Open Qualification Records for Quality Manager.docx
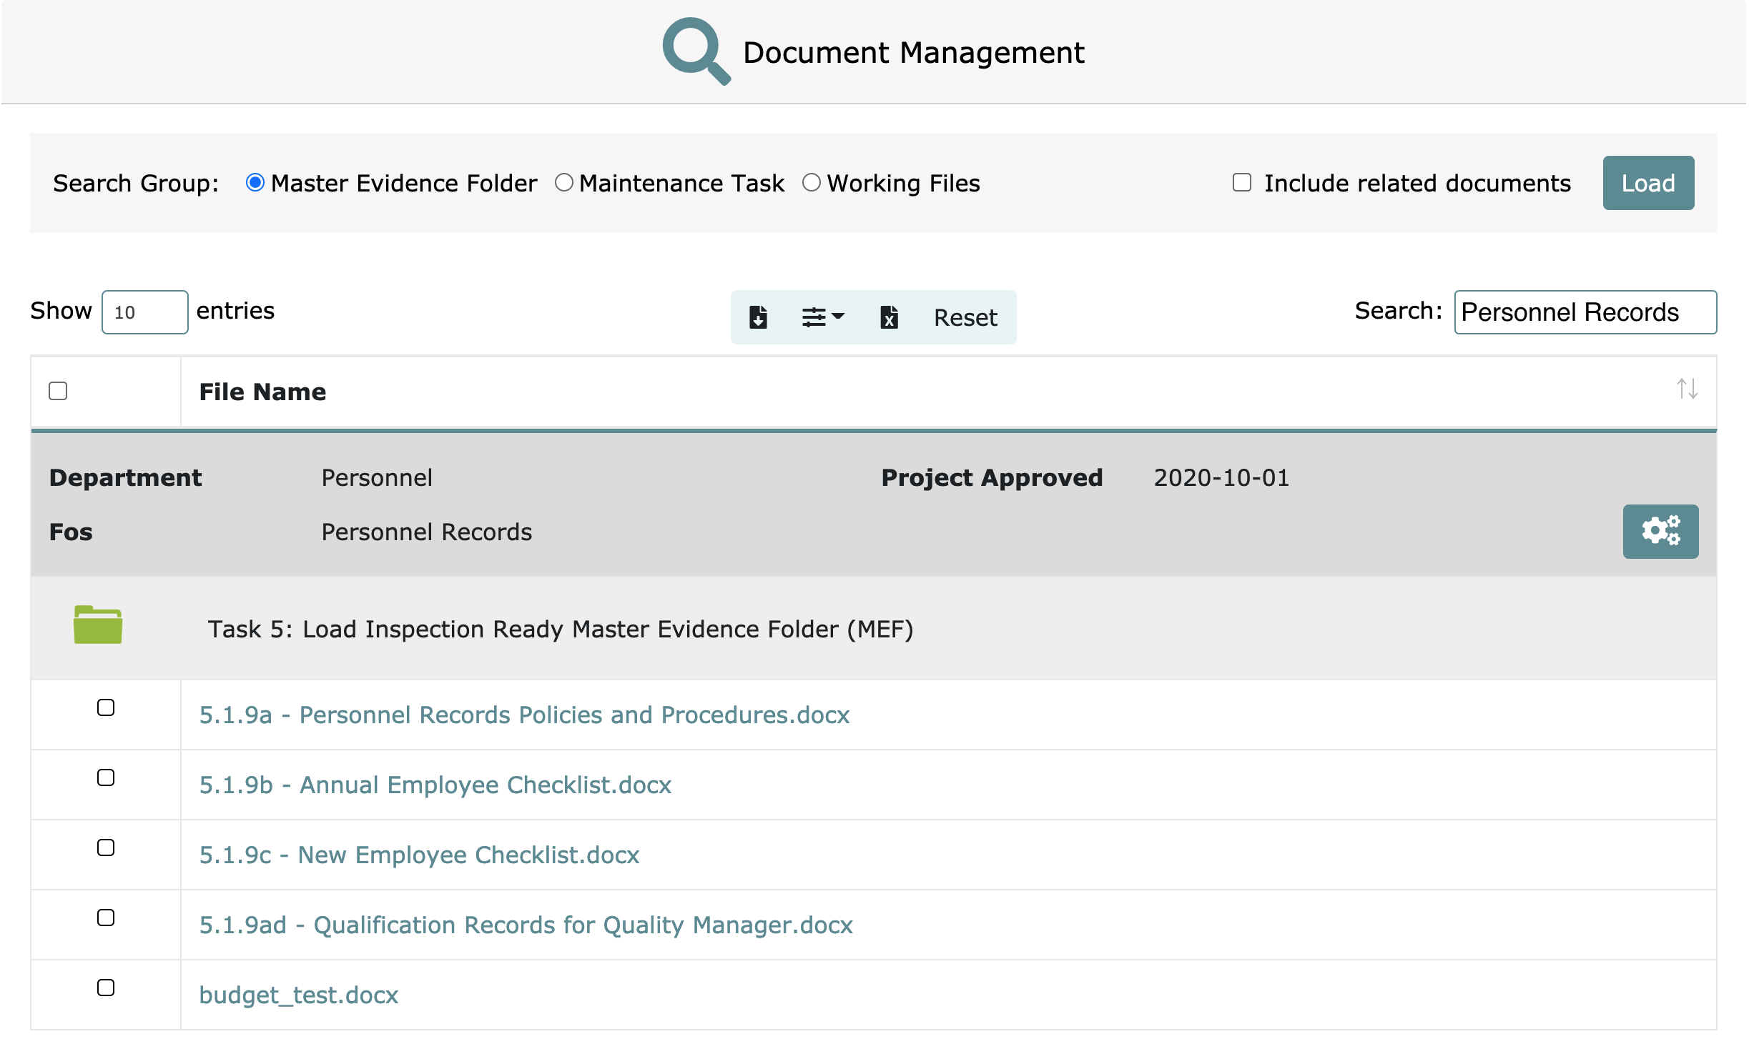 [526, 925]
